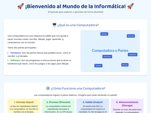Image resolution: width=151 pixels, height=113 pixels.
Task: Click the desktop computer emoji icon
Action: coord(55,25)
